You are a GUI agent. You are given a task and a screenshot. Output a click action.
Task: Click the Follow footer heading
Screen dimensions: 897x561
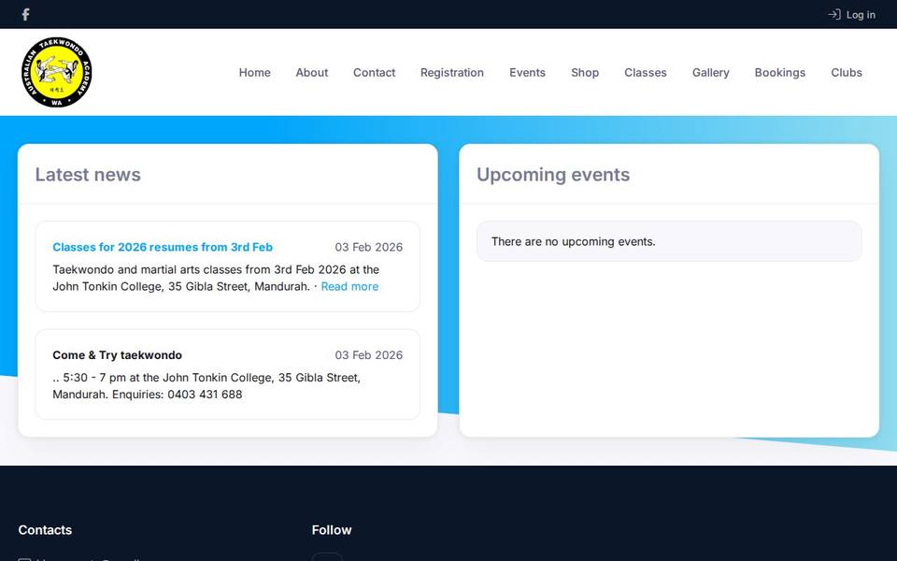pyautogui.click(x=332, y=530)
